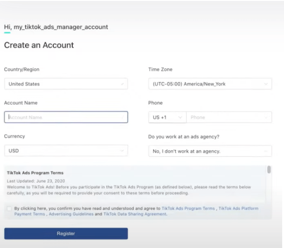Screen dimensions: 284x248
Task: Focus the Account Name input field
Action: 66,117
